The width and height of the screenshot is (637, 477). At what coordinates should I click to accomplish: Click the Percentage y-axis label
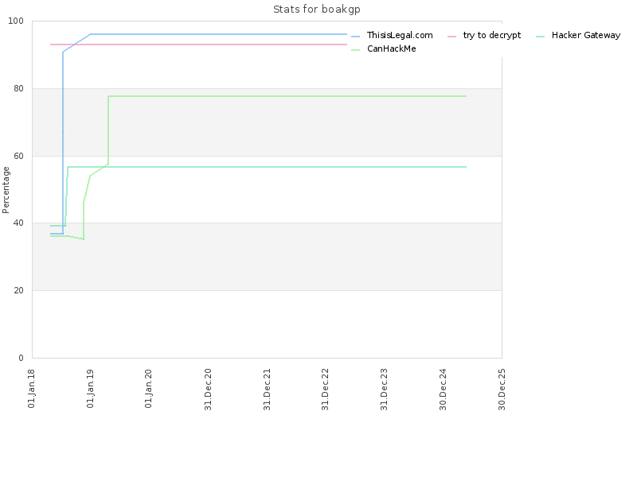pos(6,190)
